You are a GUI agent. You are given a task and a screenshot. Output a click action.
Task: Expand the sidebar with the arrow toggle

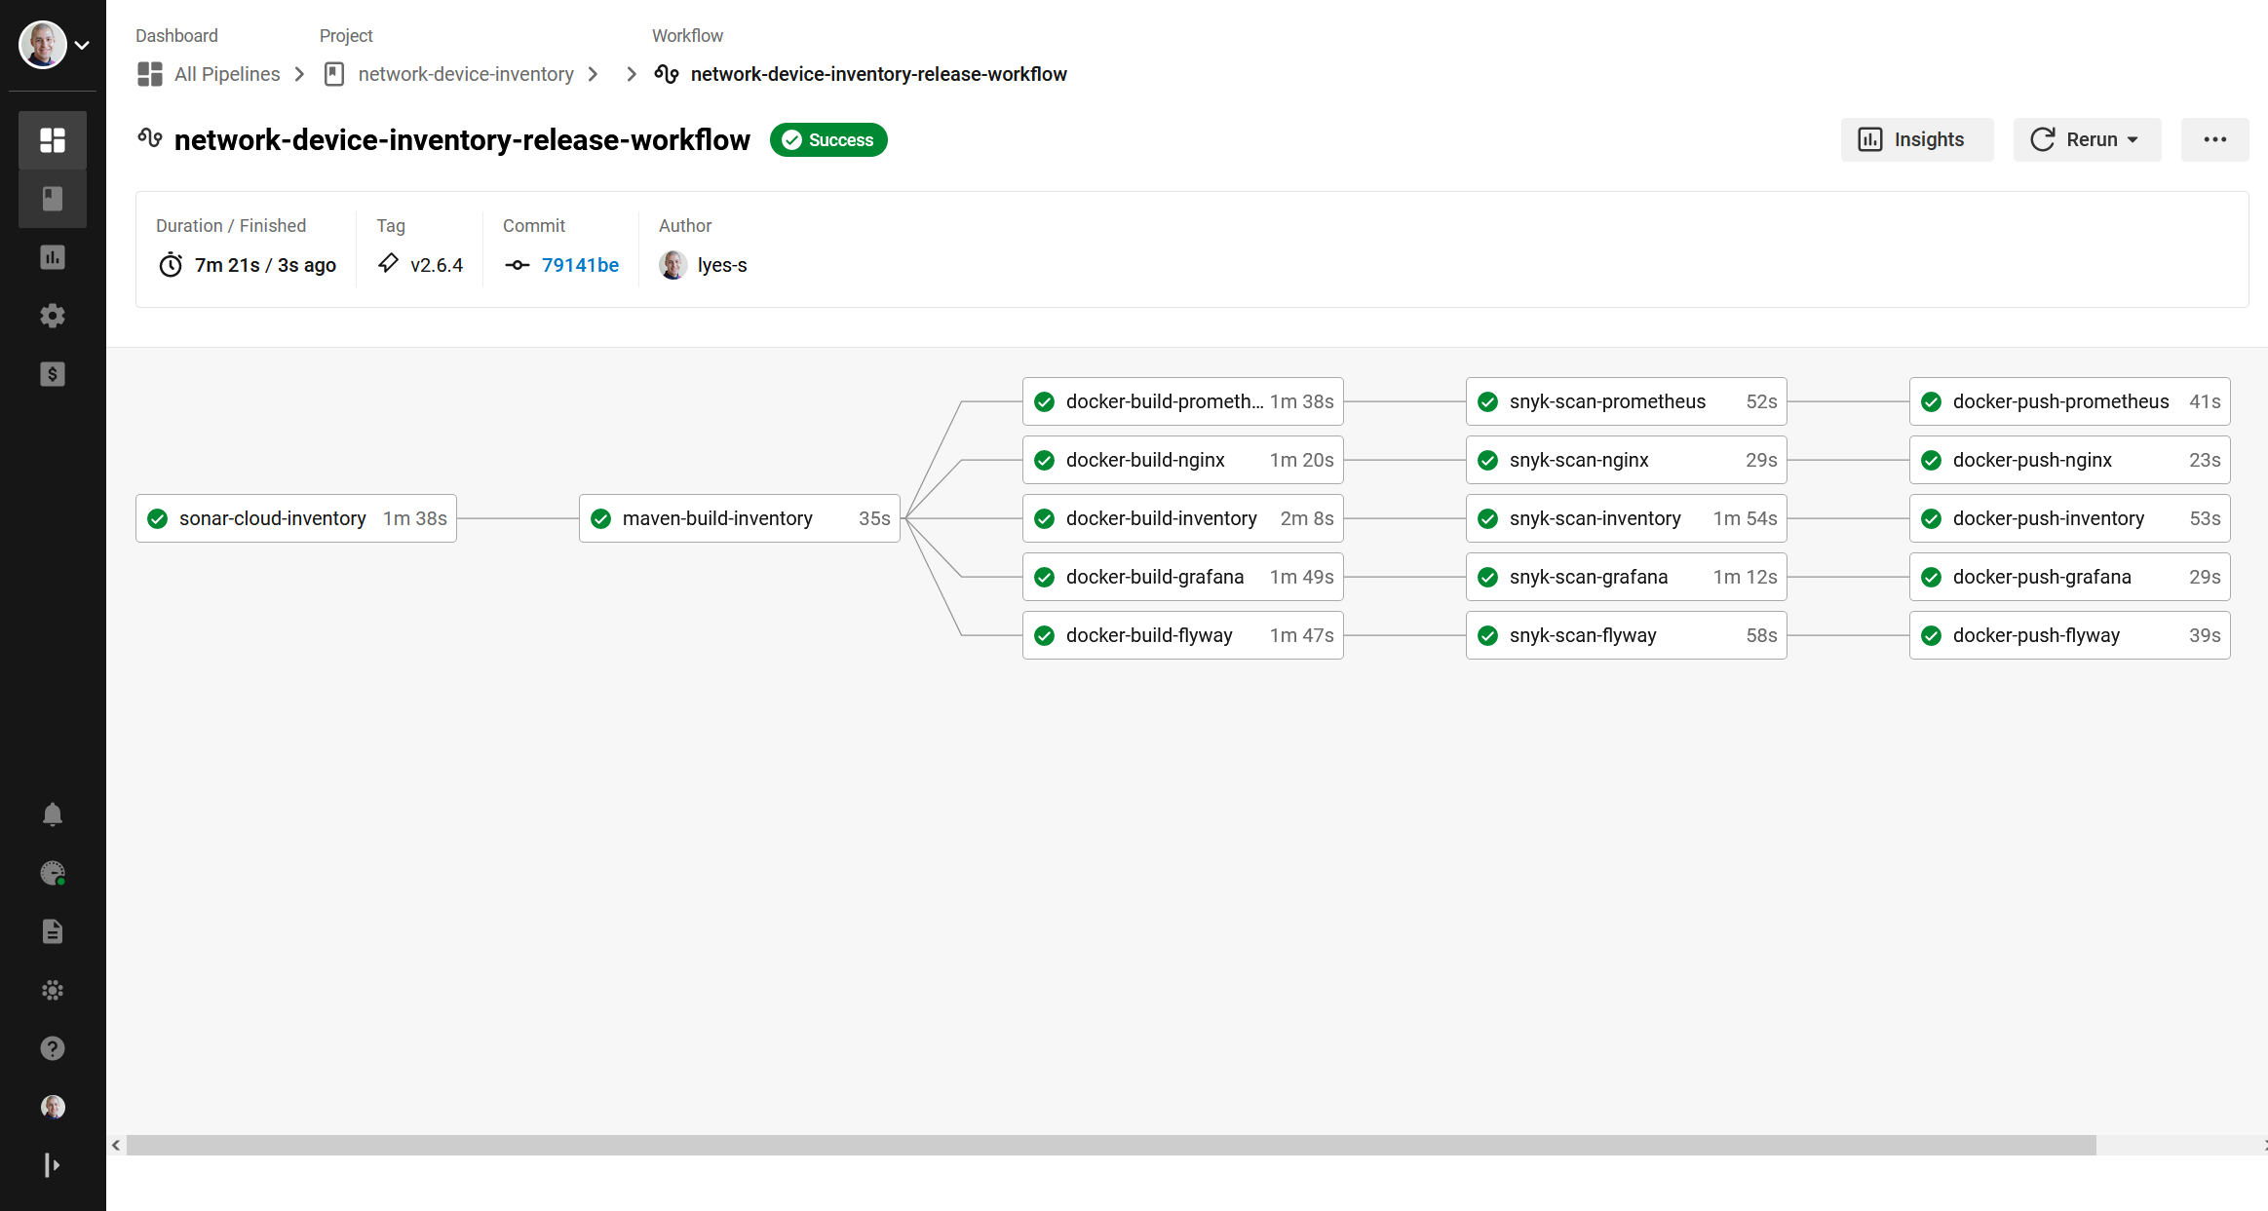53,1165
